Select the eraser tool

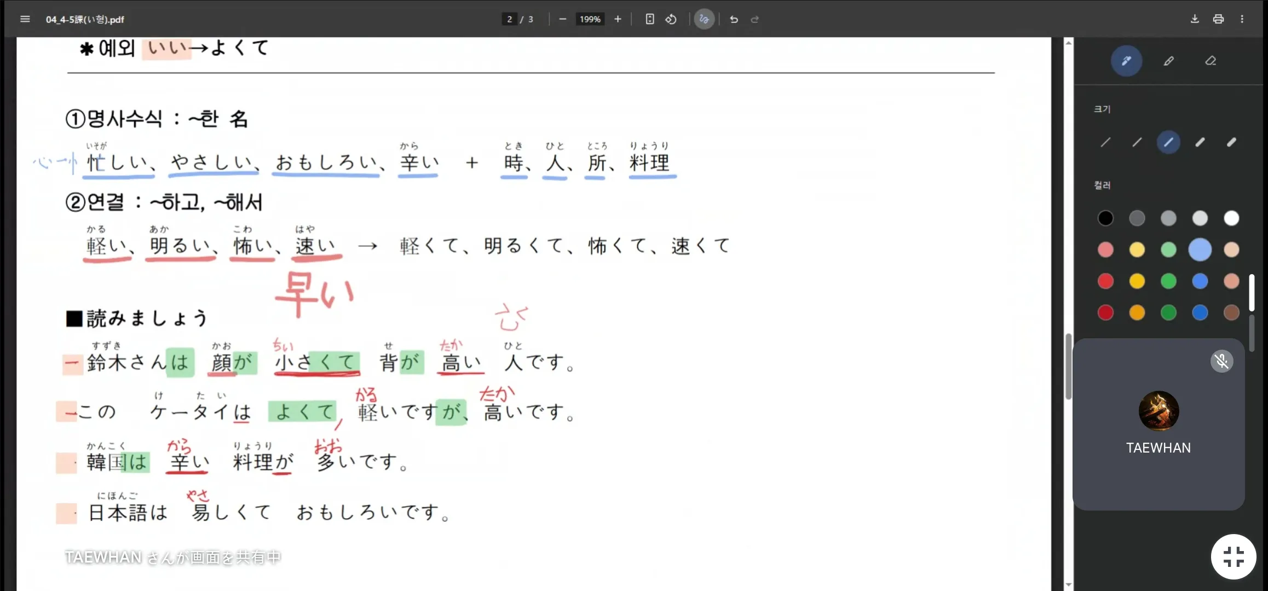tap(1211, 61)
